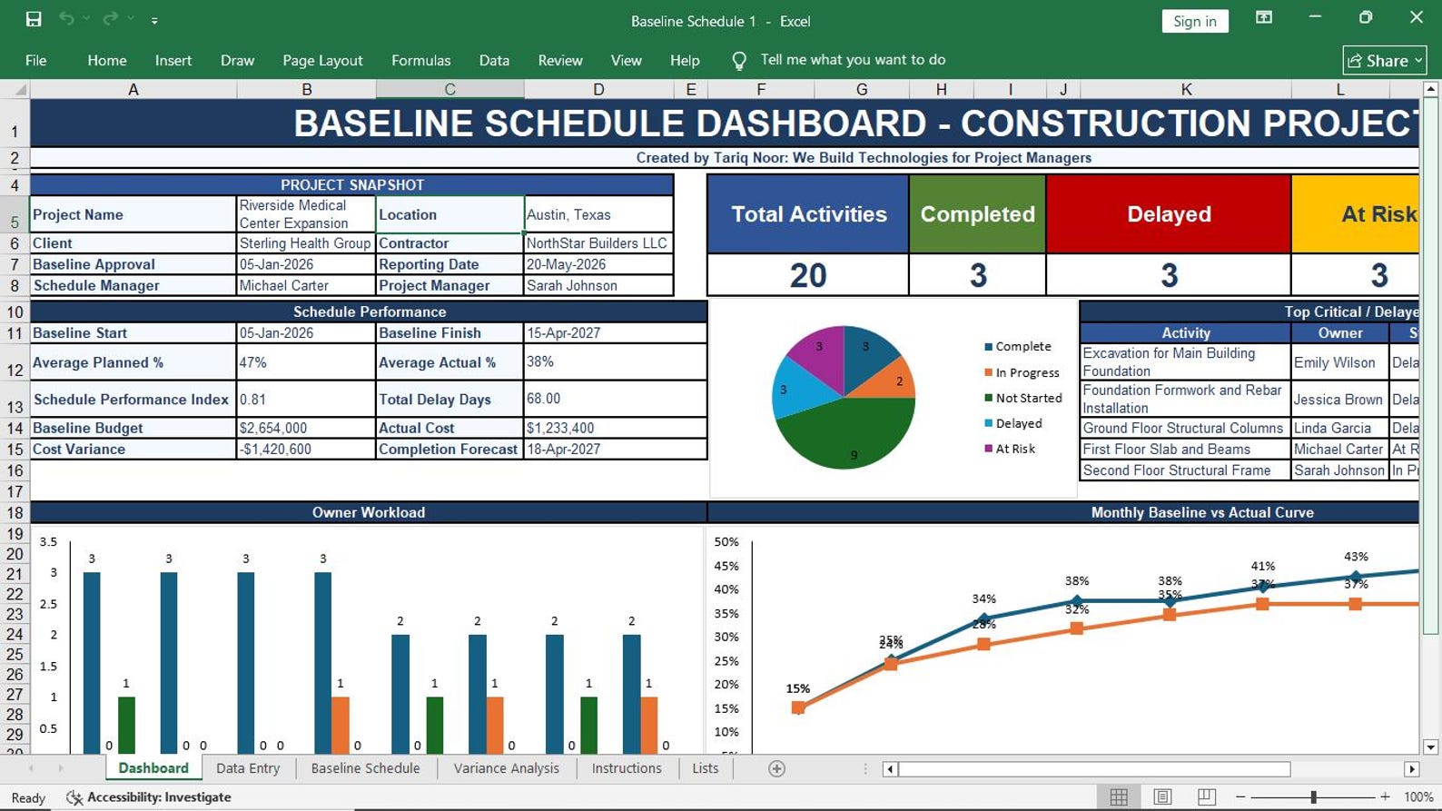Click the Share button

click(1385, 60)
